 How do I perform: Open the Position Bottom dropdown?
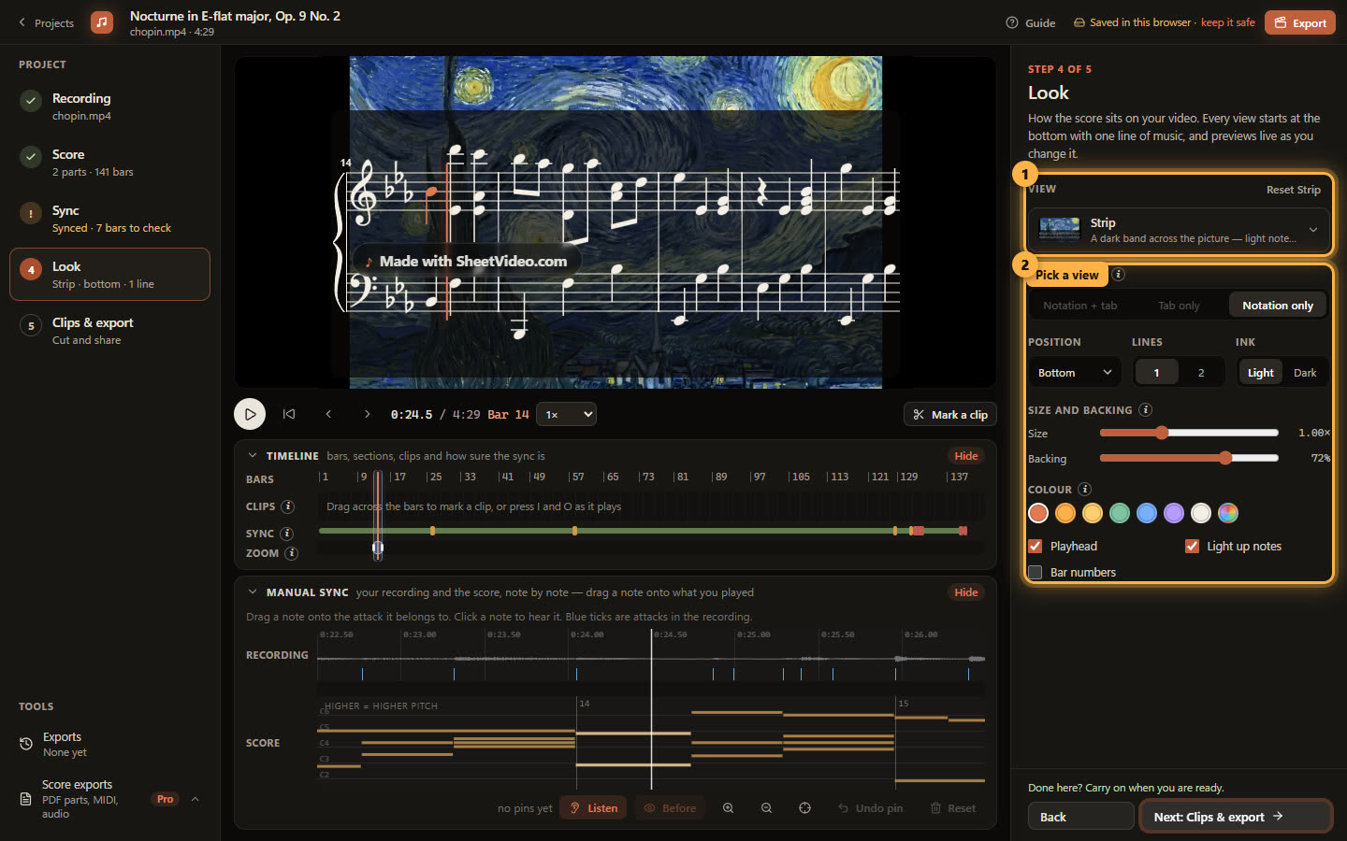point(1074,373)
